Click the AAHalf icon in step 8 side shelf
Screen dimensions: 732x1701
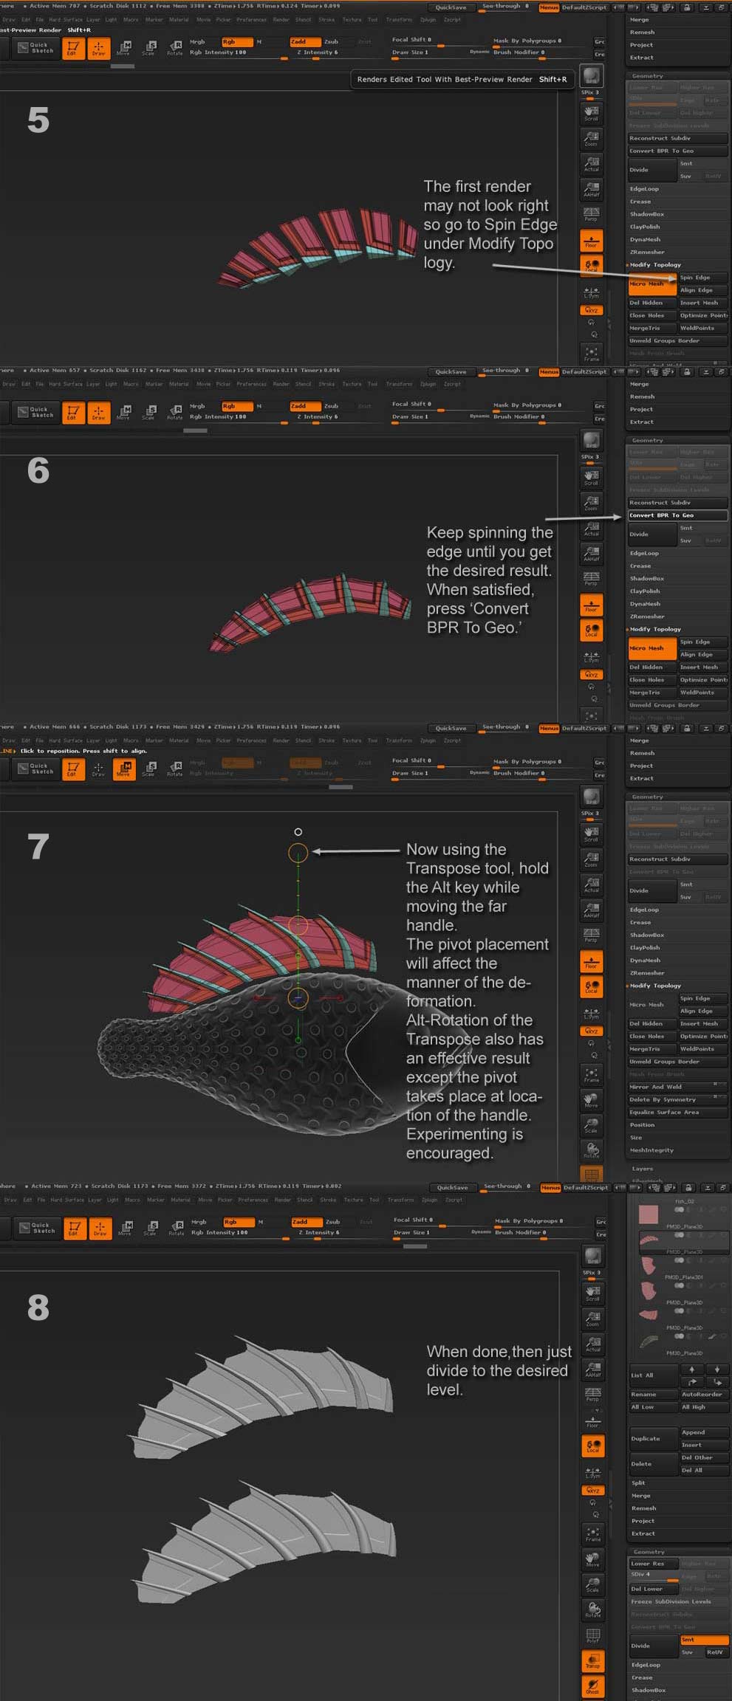coord(592,1370)
